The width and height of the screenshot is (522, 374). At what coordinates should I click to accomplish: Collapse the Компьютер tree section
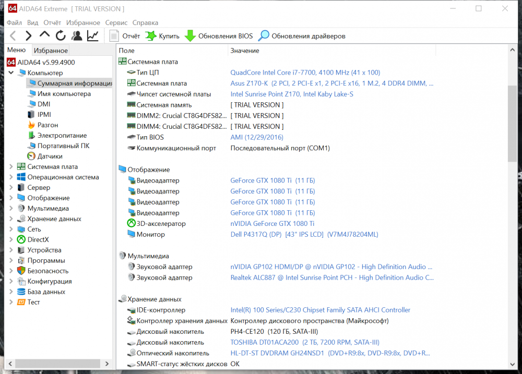tap(11, 73)
